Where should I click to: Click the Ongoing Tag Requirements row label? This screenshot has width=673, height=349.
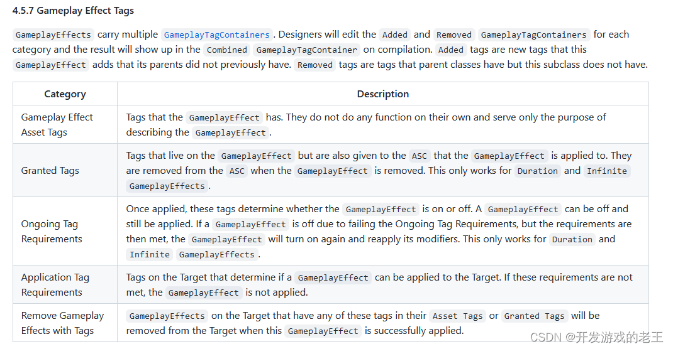pos(52,231)
